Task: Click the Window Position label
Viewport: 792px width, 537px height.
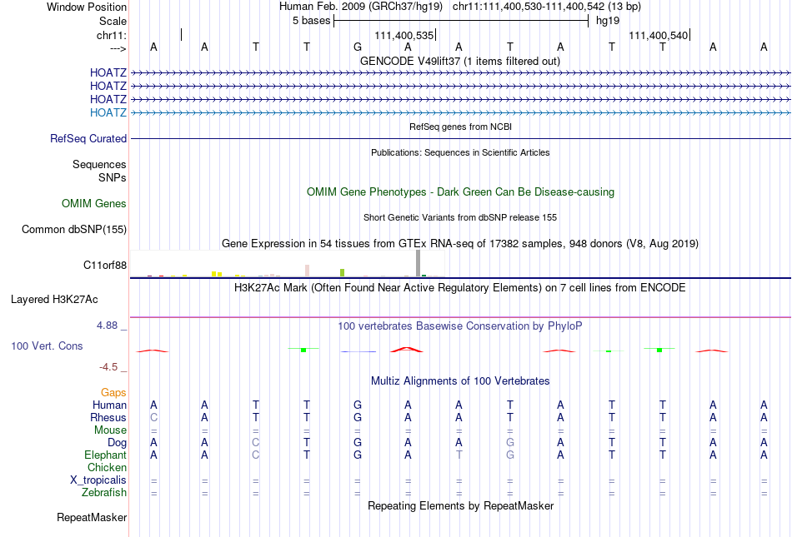Action: (87, 7)
